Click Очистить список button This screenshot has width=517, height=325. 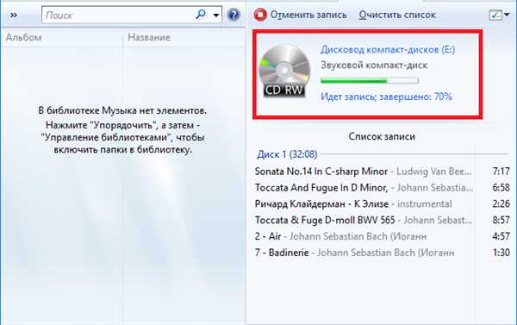coord(397,15)
